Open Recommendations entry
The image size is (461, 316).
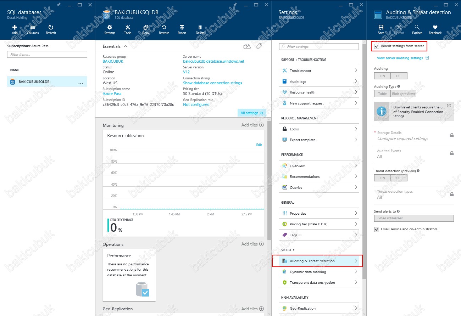pyautogui.click(x=319, y=176)
